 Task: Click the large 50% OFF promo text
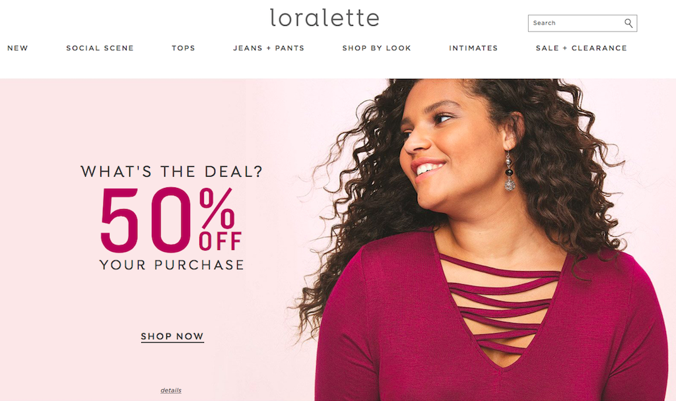tap(171, 220)
